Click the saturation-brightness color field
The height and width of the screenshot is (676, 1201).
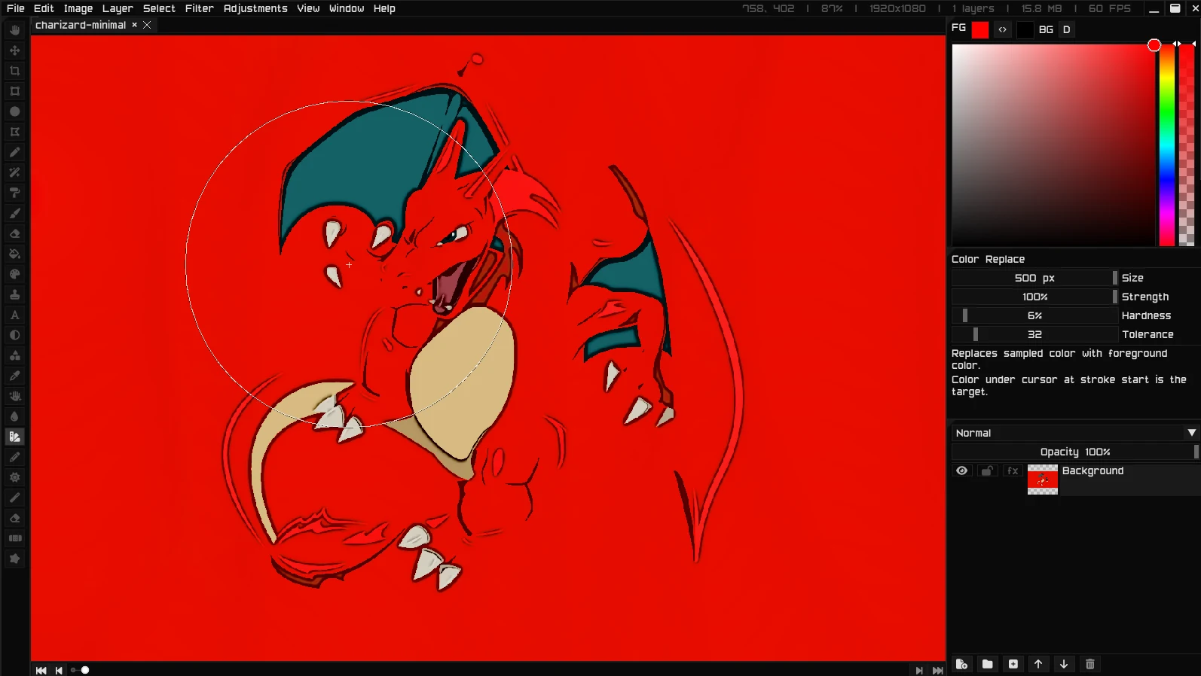pos(1053,145)
